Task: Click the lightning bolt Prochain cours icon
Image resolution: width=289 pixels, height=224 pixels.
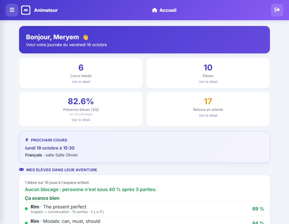Action: pos(27,140)
